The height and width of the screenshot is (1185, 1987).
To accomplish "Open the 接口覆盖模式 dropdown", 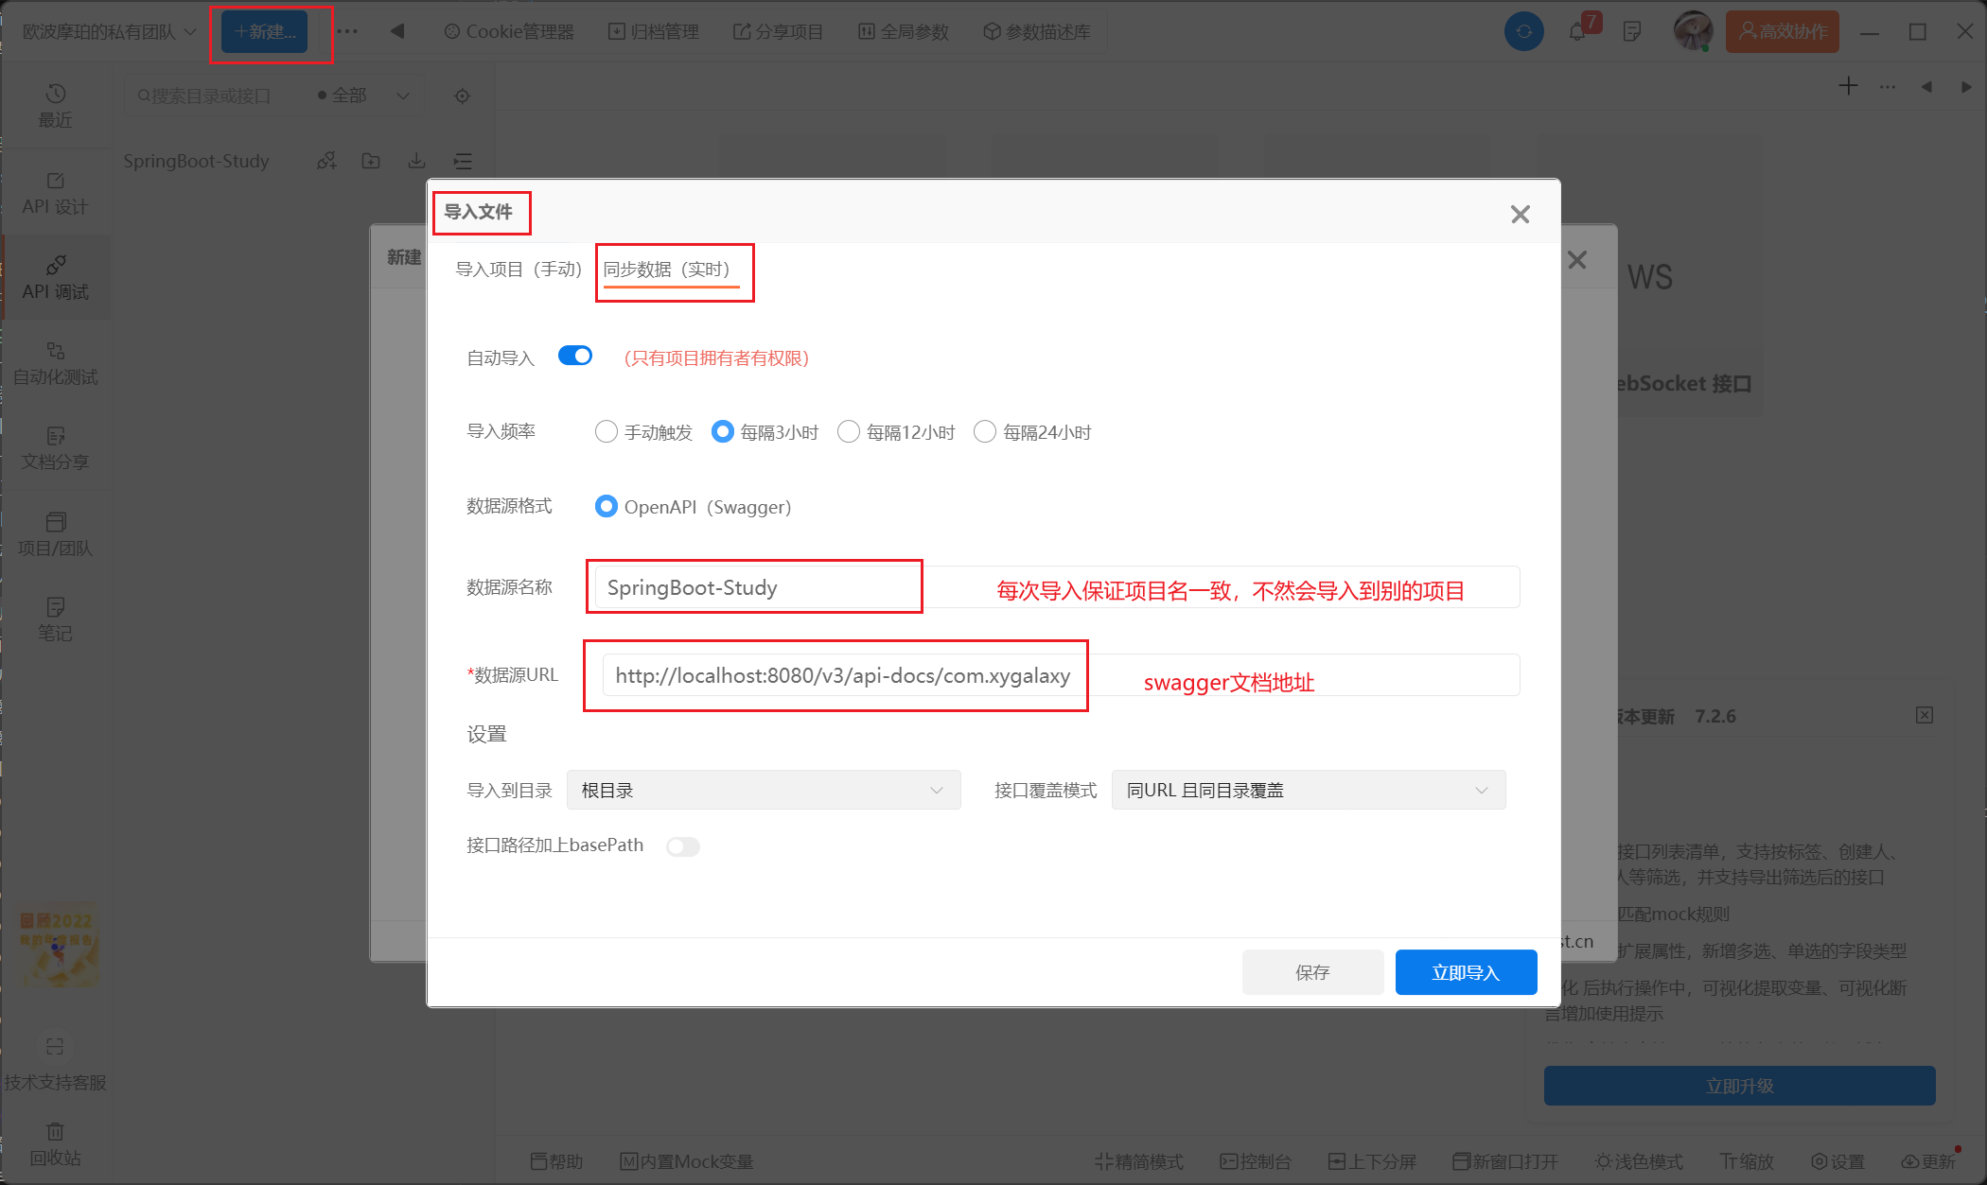I will click(x=1308, y=790).
